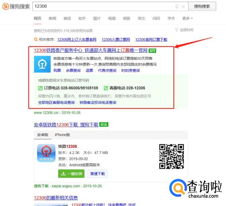
Task: Open the 购票 sublink
Action: [57, 70]
